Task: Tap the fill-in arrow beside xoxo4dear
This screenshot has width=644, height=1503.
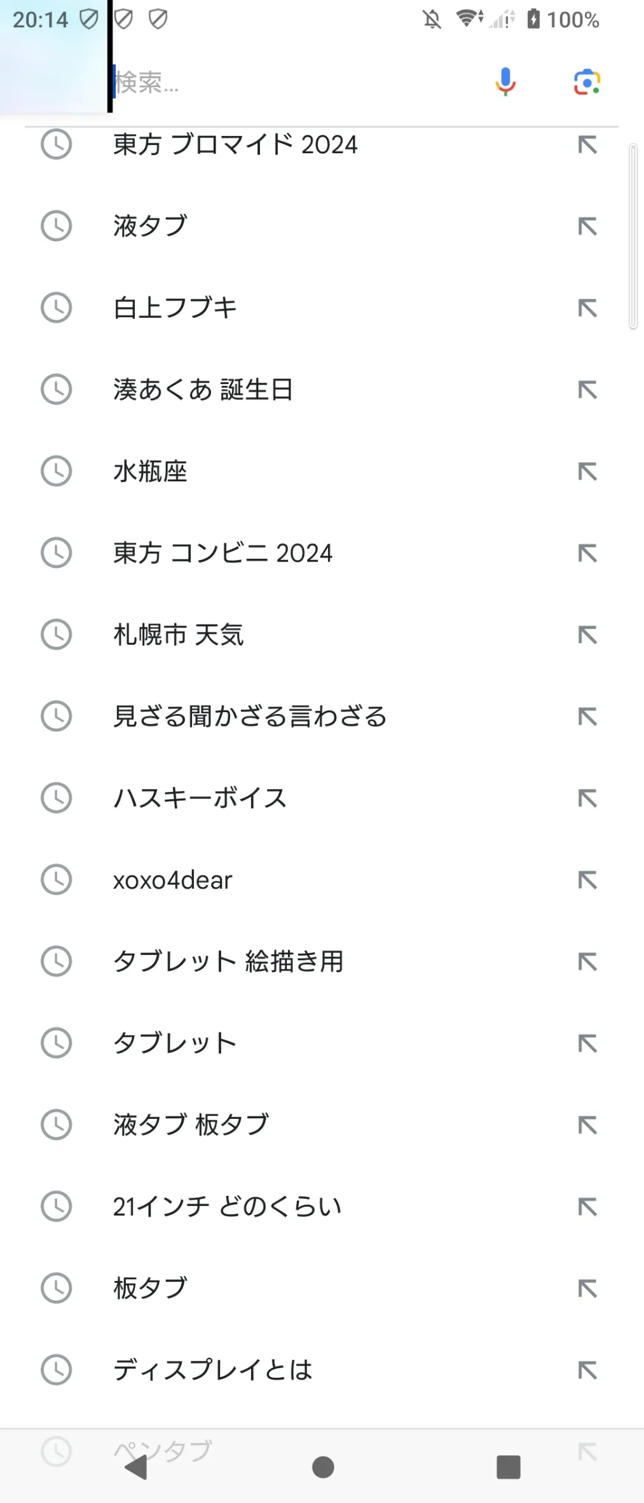Action: (x=587, y=880)
